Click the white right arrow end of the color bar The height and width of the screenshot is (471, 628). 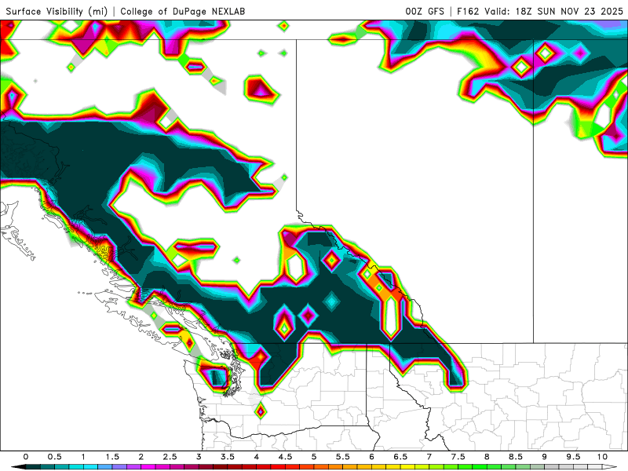coord(610,467)
